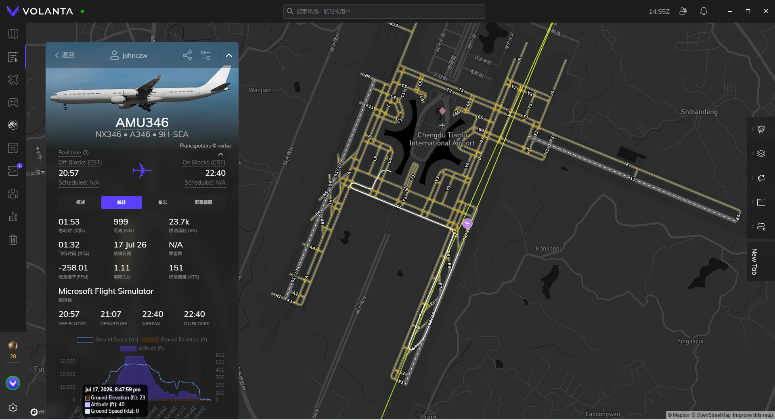This screenshot has height=420, width=775.
Task: Switch to the 屏幕截图 screenshots tab
Action: coord(203,202)
